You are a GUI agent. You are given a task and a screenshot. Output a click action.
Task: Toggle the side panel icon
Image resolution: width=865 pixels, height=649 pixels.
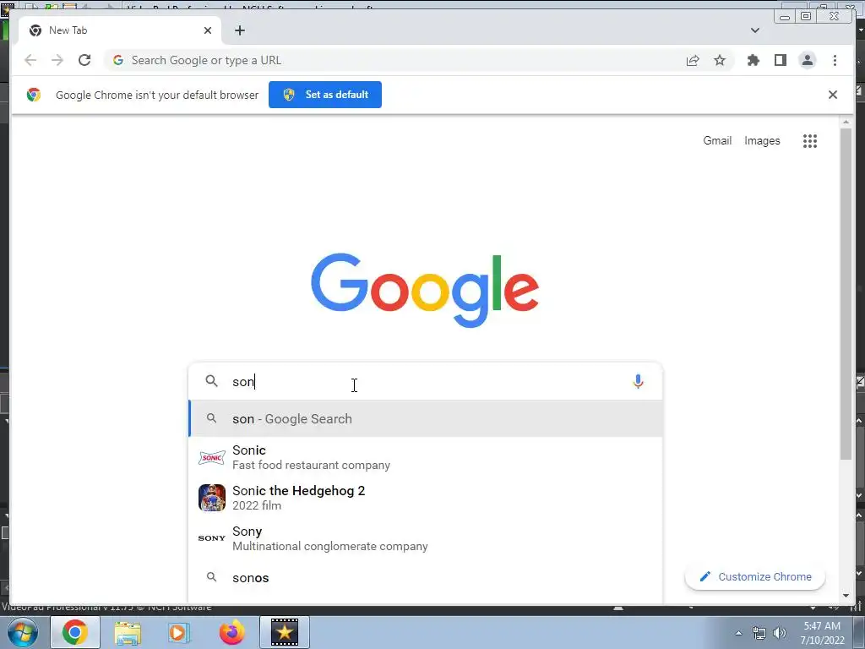pyautogui.click(x=780, y=60)
